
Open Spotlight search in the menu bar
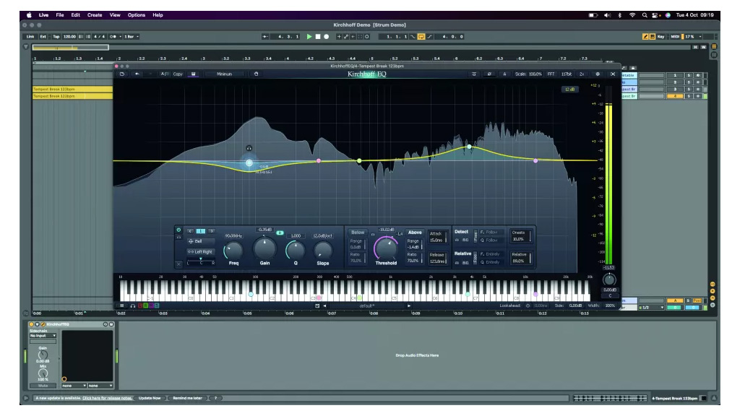click(644, 15)
